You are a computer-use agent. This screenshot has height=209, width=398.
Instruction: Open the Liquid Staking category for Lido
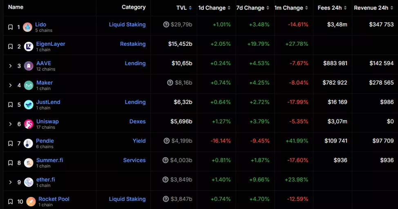pos(127,25)
